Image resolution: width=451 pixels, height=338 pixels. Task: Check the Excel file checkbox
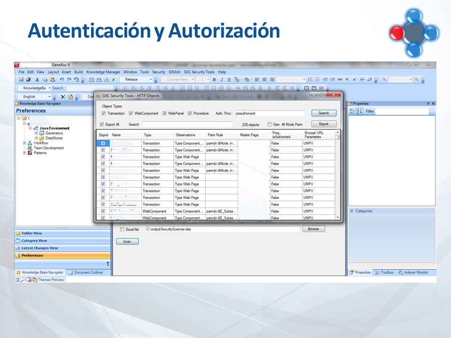(x=122, y=230)
